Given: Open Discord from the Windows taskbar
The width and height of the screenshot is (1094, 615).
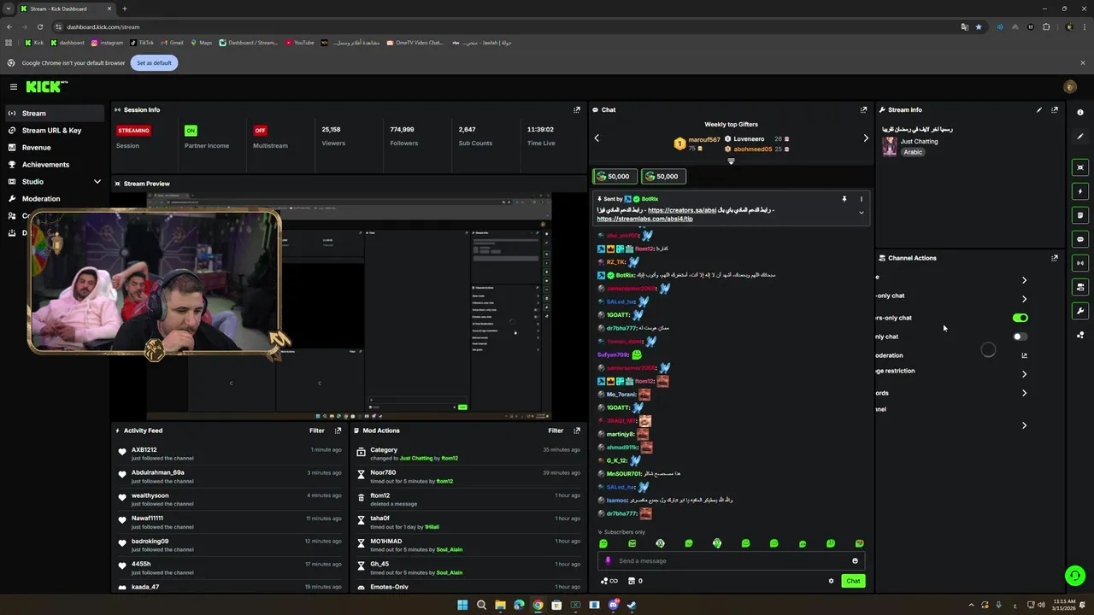Looking at the screenshot, I should 613,605.
